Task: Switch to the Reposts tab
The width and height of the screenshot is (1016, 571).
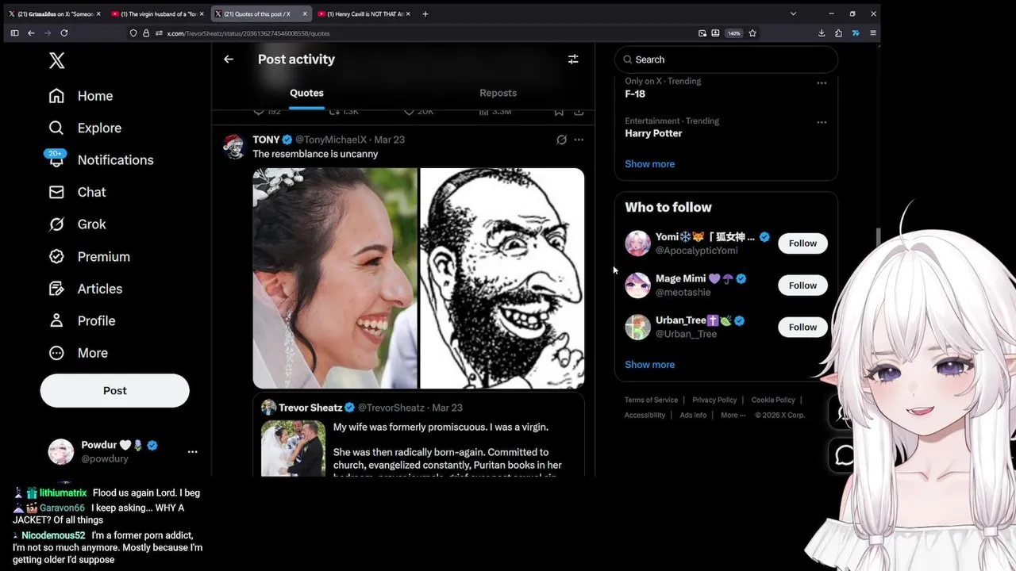Action: pyautogui.click(x=498, y=93)
